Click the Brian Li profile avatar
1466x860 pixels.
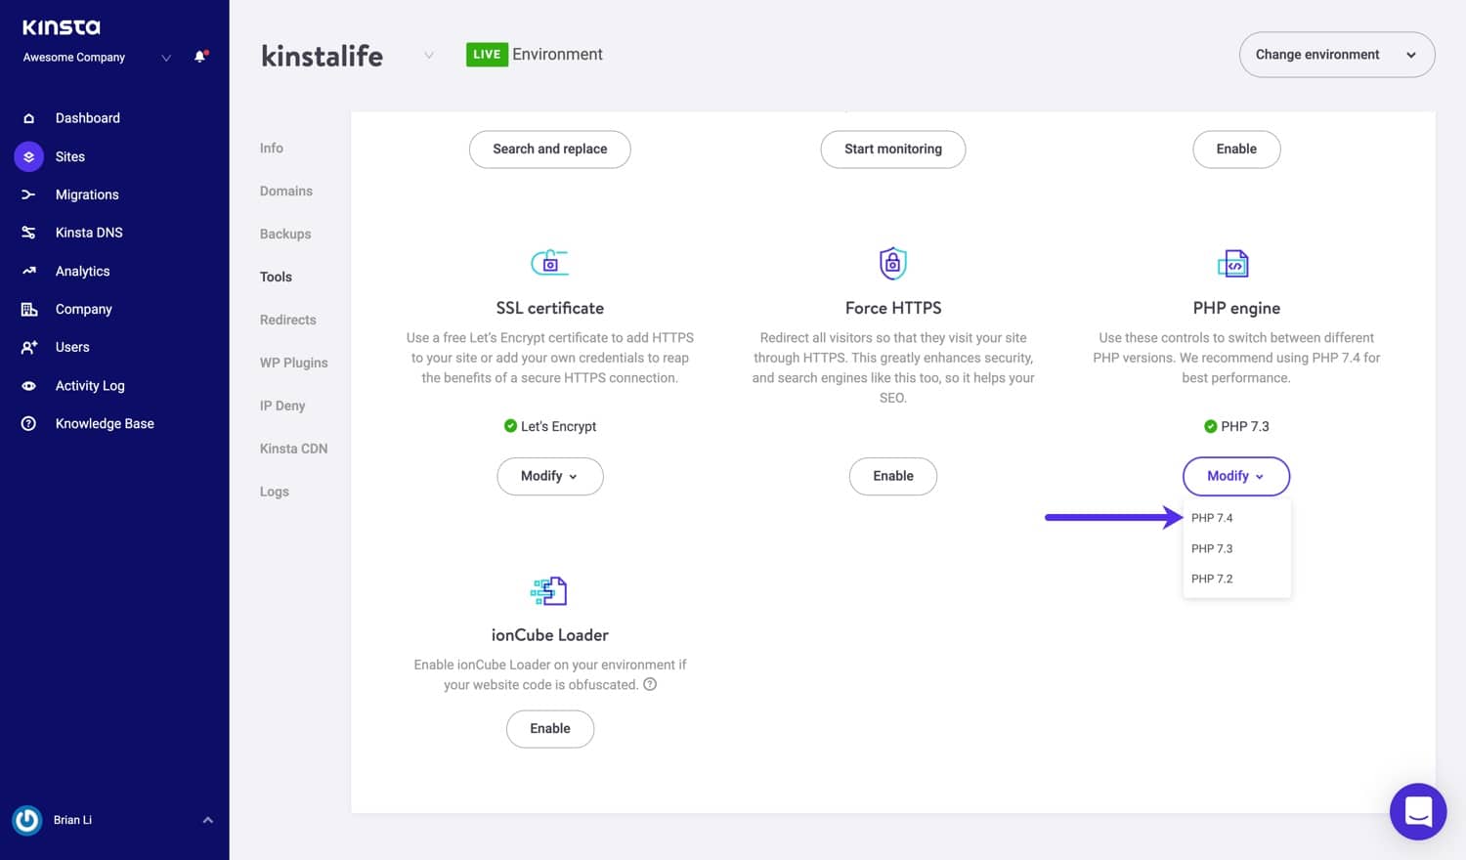click(x=27, y=820)
